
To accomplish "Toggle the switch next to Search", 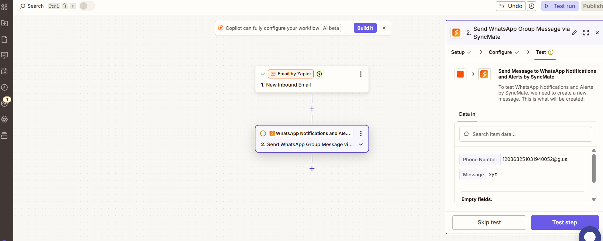I will (x=87, y=6).
